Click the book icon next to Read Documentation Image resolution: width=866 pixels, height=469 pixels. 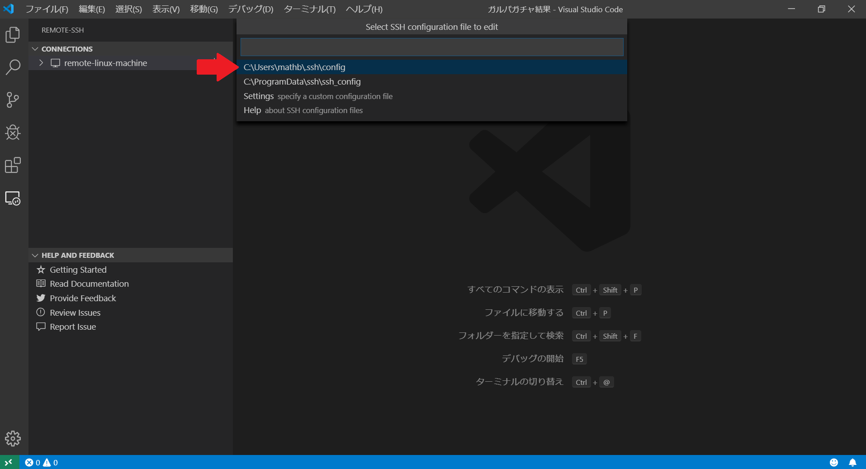coord(41,284)
